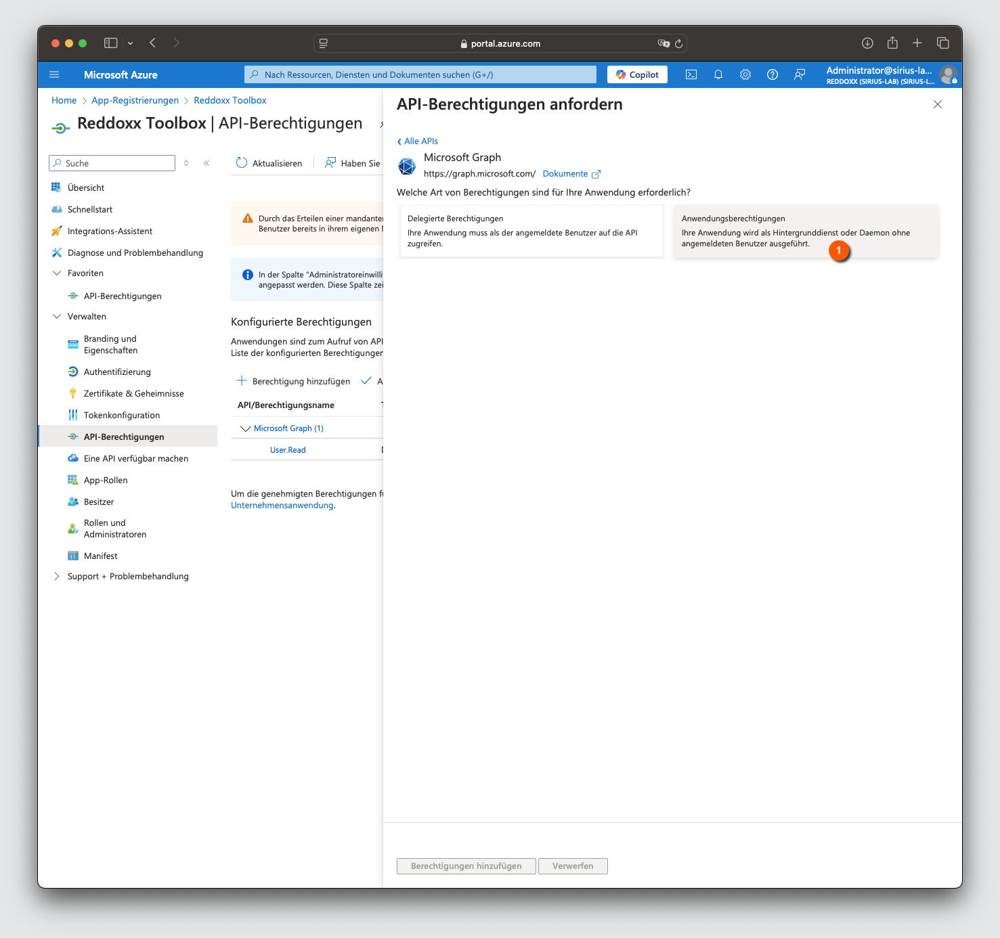This screenshot has width=1000, height=938.
Task: Open the App-Registrierungen breadcrumb
Action: pos(135,100)
